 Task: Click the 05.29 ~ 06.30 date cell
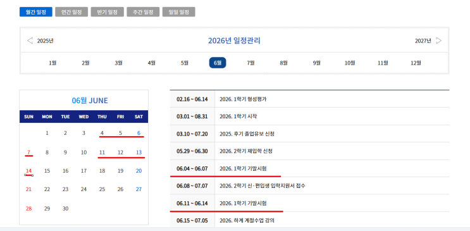(192, 151)
